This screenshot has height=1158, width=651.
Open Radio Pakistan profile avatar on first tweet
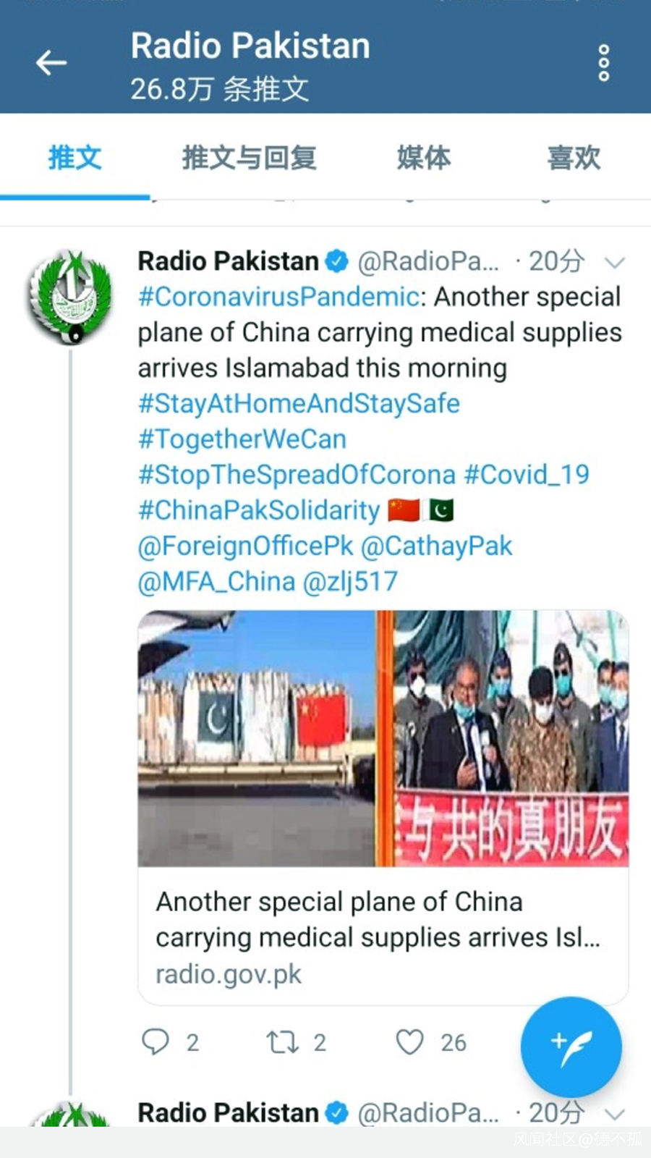[70, 297]
